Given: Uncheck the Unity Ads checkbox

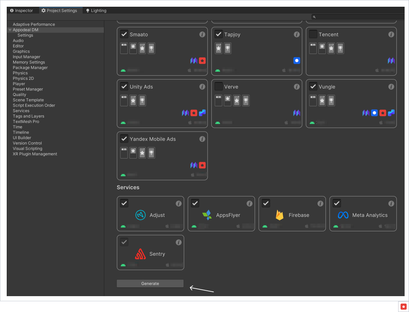Looking at the screenshot, I should point(124,87).
